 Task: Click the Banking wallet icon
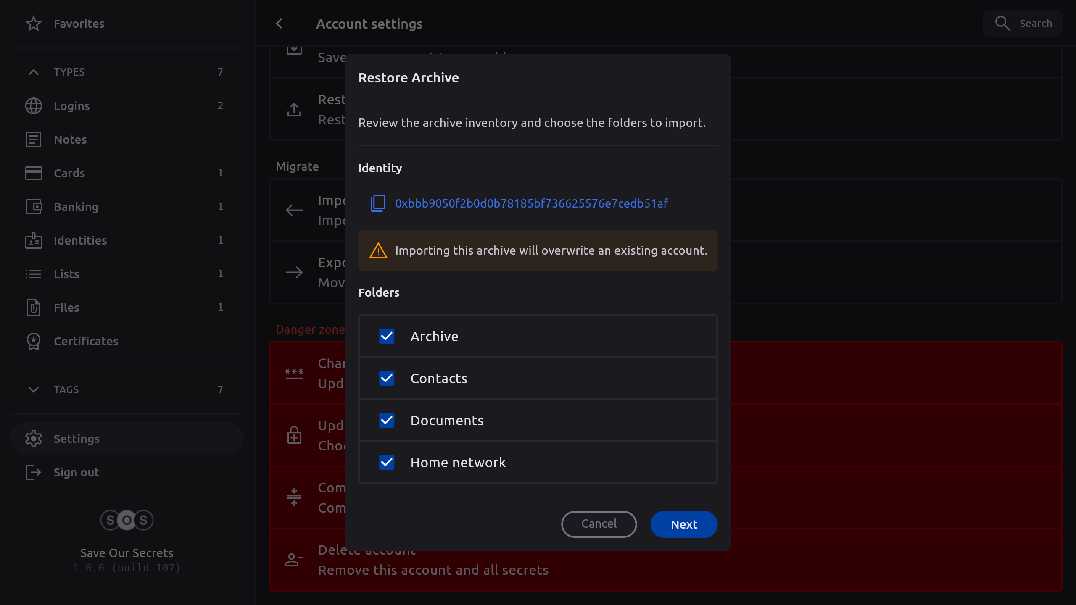pos(34,207)
